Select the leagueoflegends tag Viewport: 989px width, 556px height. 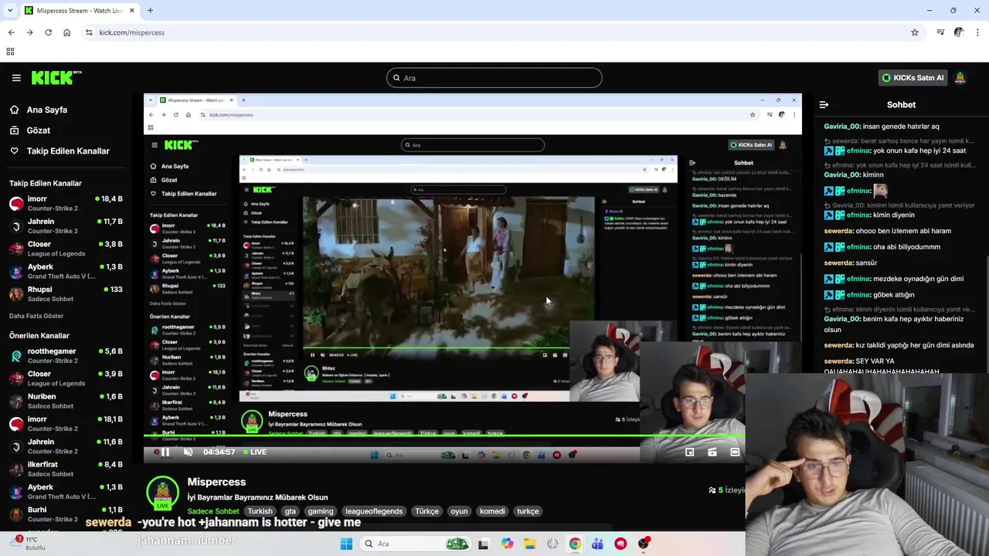click(374, 511)
